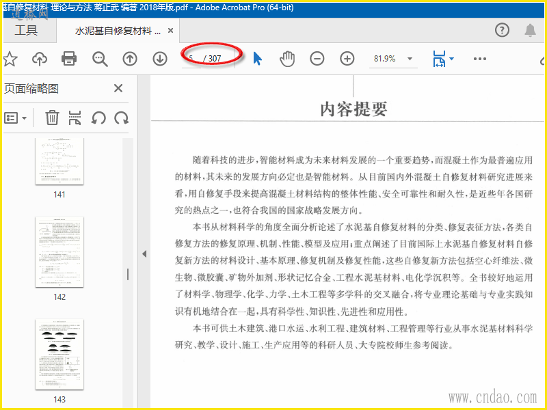Click the fit width scrolling mode icon
Screen dimensions: 547x410
click(439, 59)
